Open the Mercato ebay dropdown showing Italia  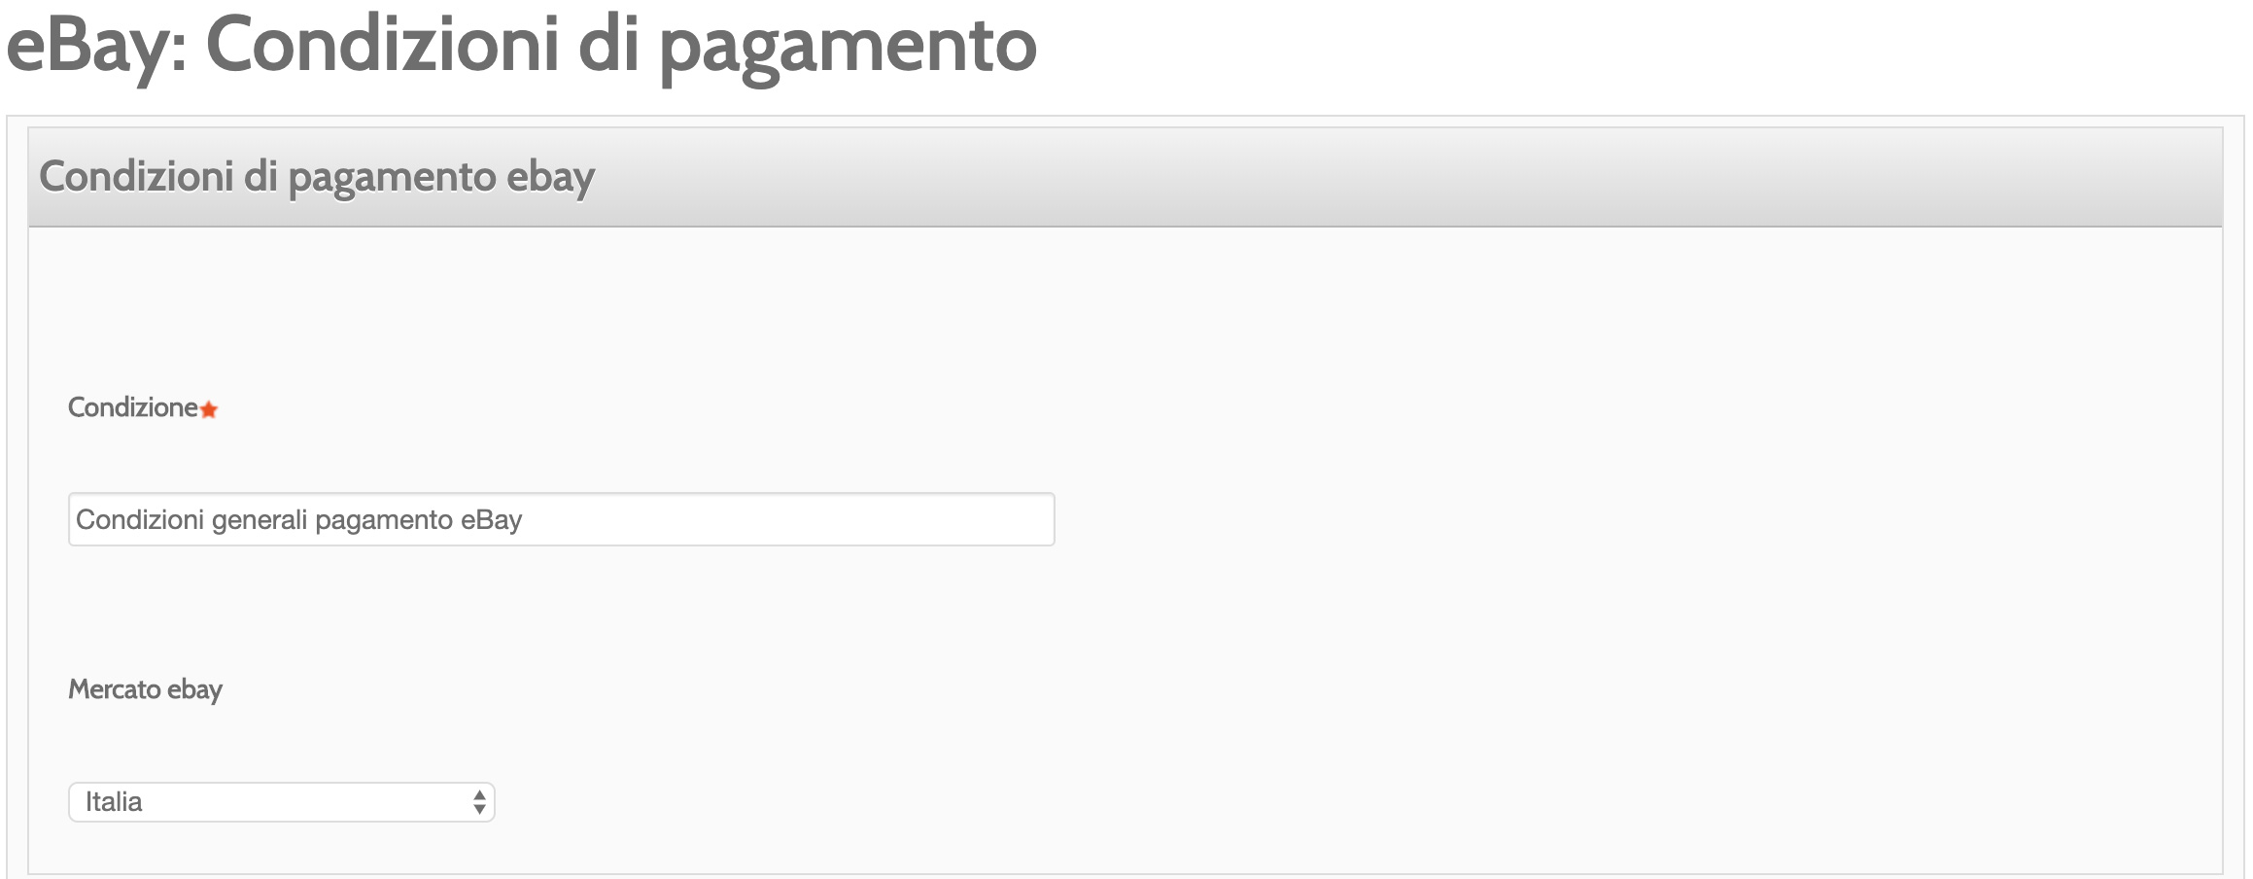coord(281,802)
